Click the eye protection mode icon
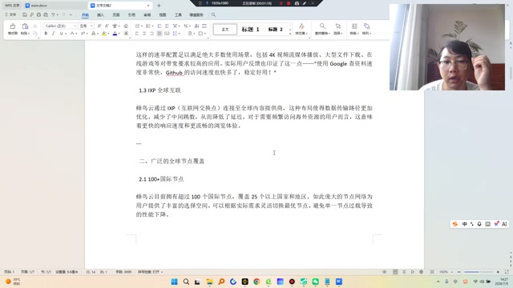This screenshot has width=513, height=288. click(385, 272)
